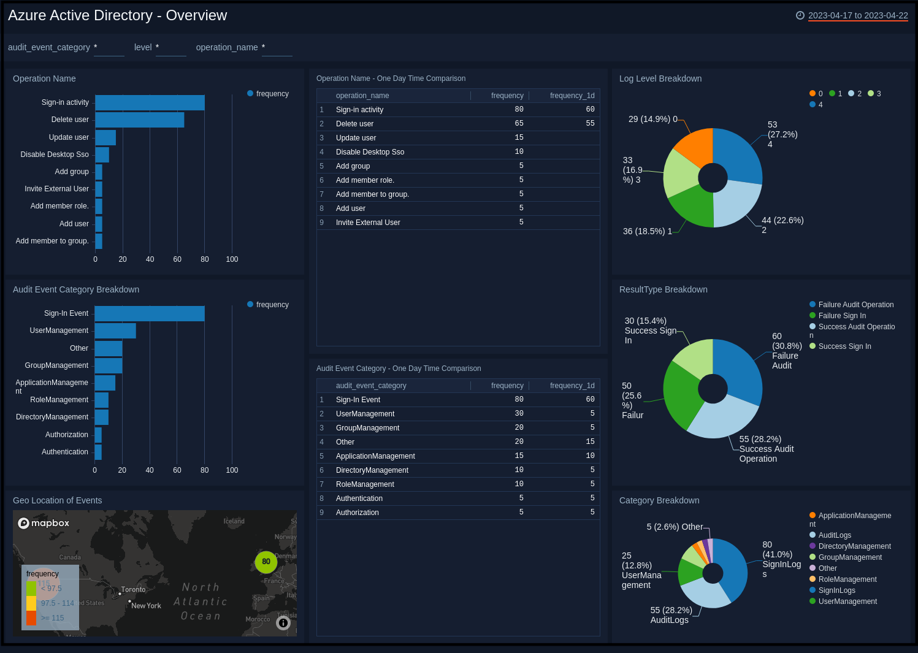Select the 'GroupManagement' table row
The image size is (918, 653).
[458, 428]
